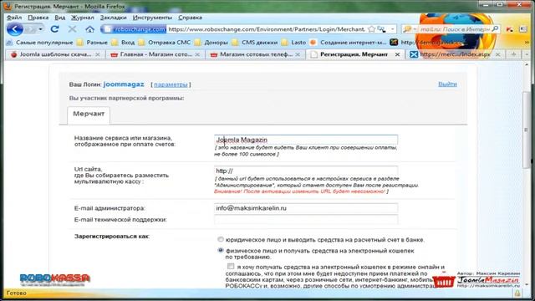Select the Мерчант page tab

tap(89, 114)
